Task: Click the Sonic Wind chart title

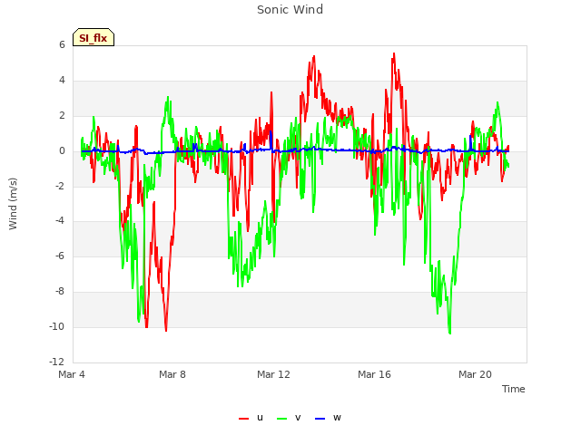Action: pyautogui.click(x=290, y=10)
